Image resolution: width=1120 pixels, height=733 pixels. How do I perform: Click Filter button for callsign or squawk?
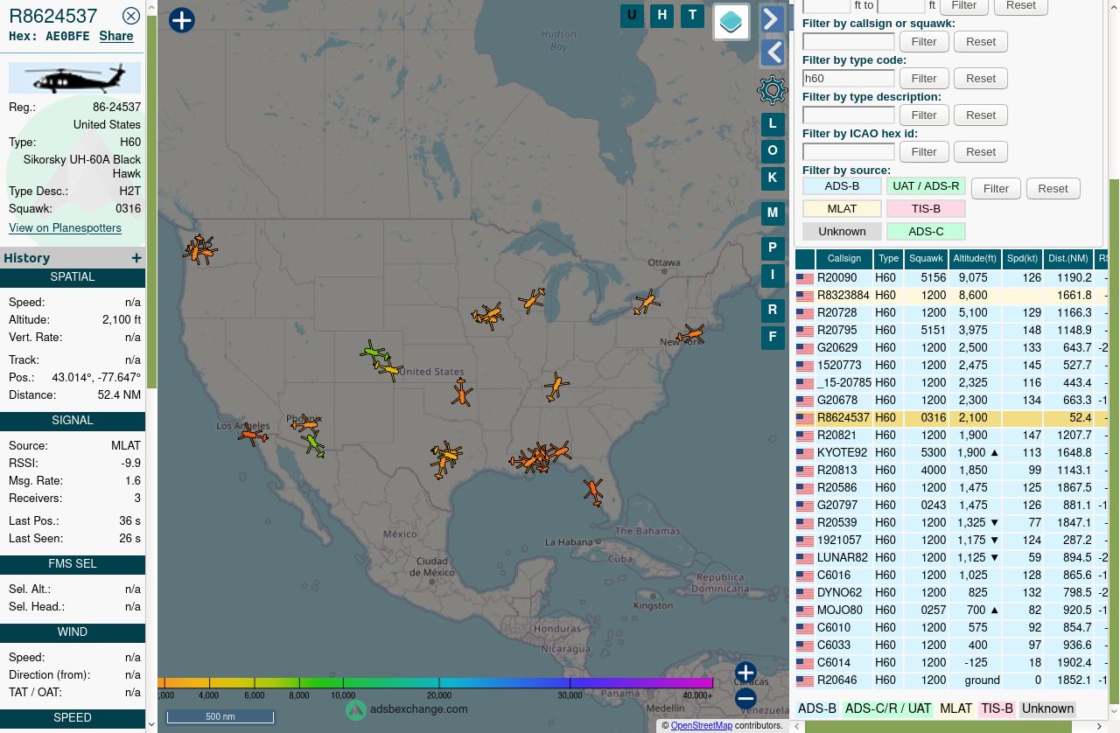[924, 42]
